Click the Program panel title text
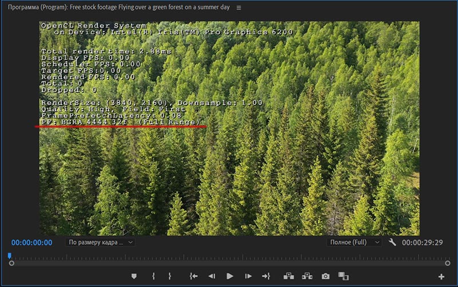 tap(119, 7)
